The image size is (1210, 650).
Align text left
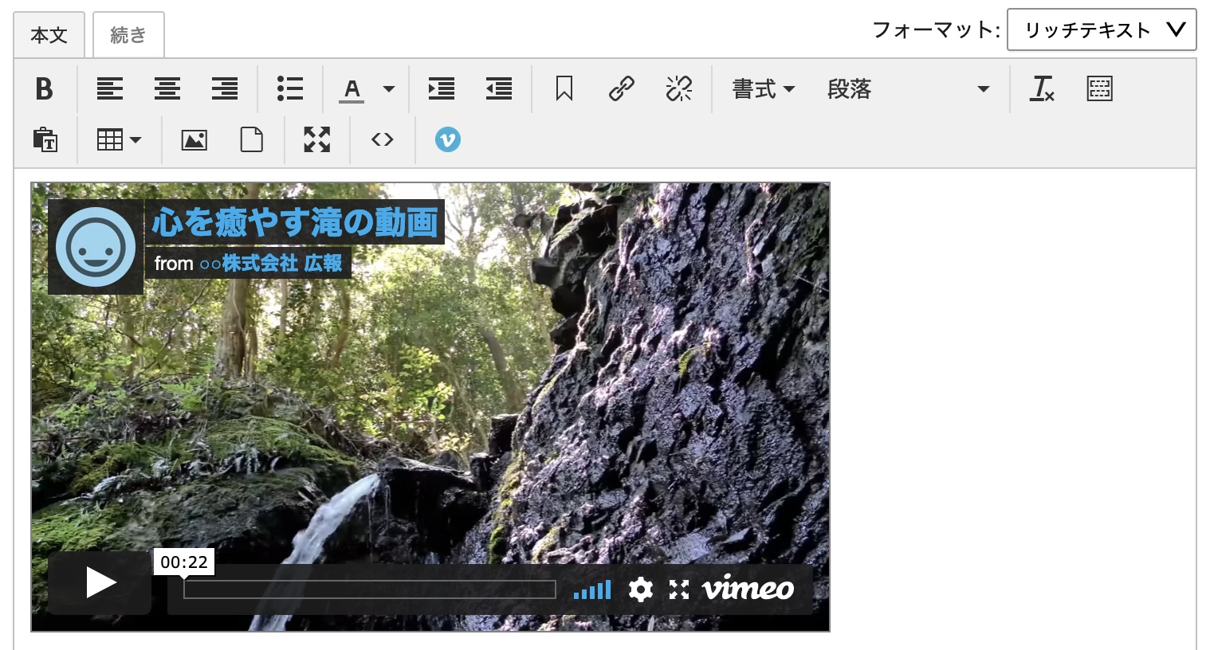[110, 88]
